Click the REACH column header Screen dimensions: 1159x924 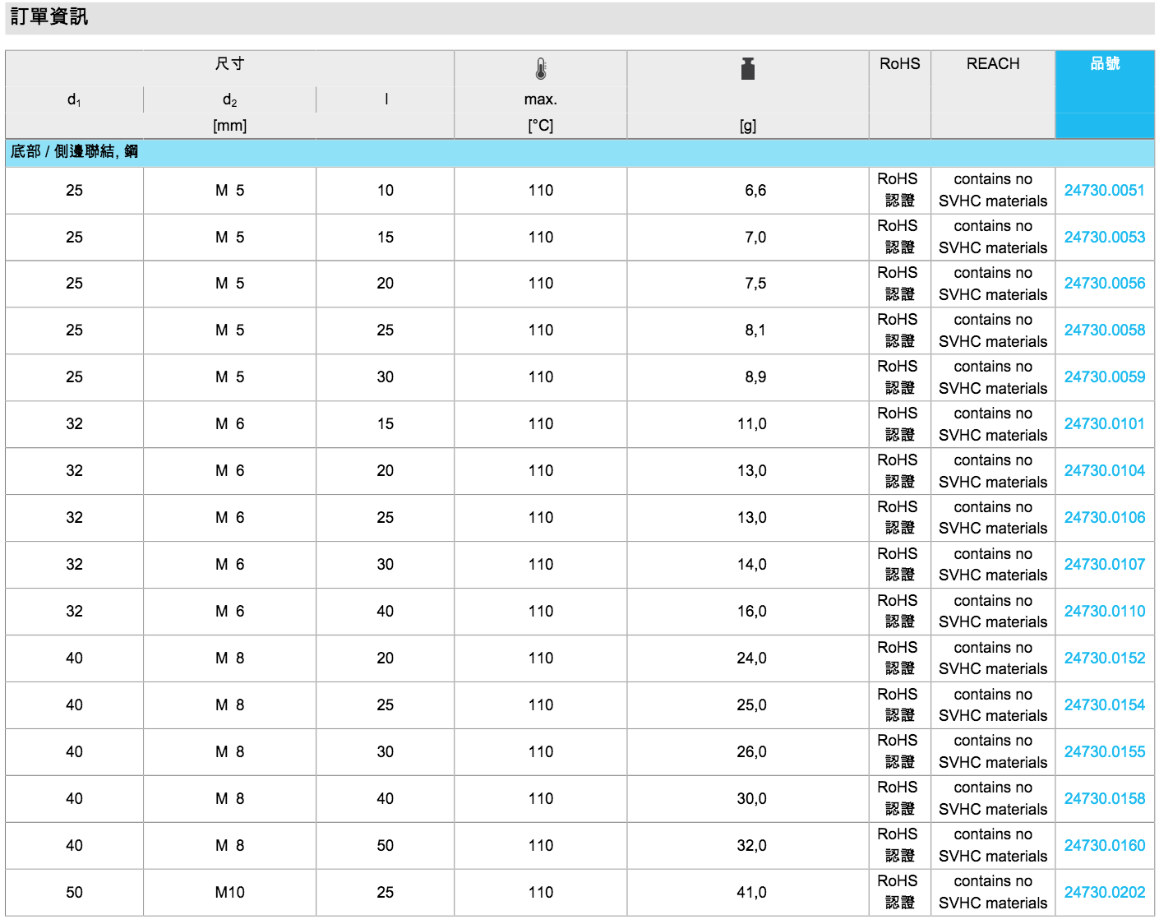992,64
